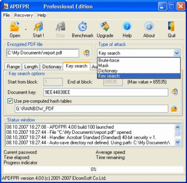The width and height of the screenshot is (187, 183).
Task: Run the Benchmark tool
Action: tap(83, 29)
